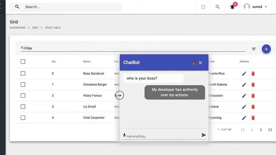Check the Hilary Franco row checkbox
Image resolution: width=276 pixels, height=155 pixels.
(23, 96)
